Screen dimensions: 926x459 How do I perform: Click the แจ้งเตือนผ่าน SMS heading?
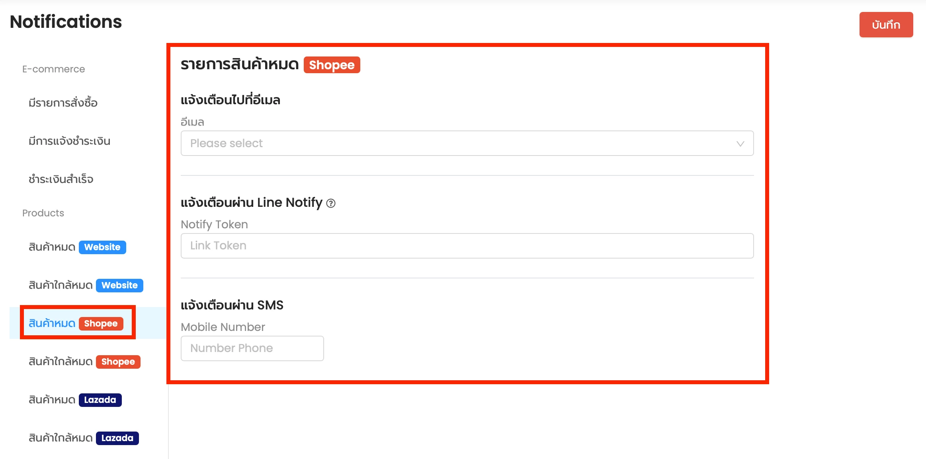[x=232, y=305]
